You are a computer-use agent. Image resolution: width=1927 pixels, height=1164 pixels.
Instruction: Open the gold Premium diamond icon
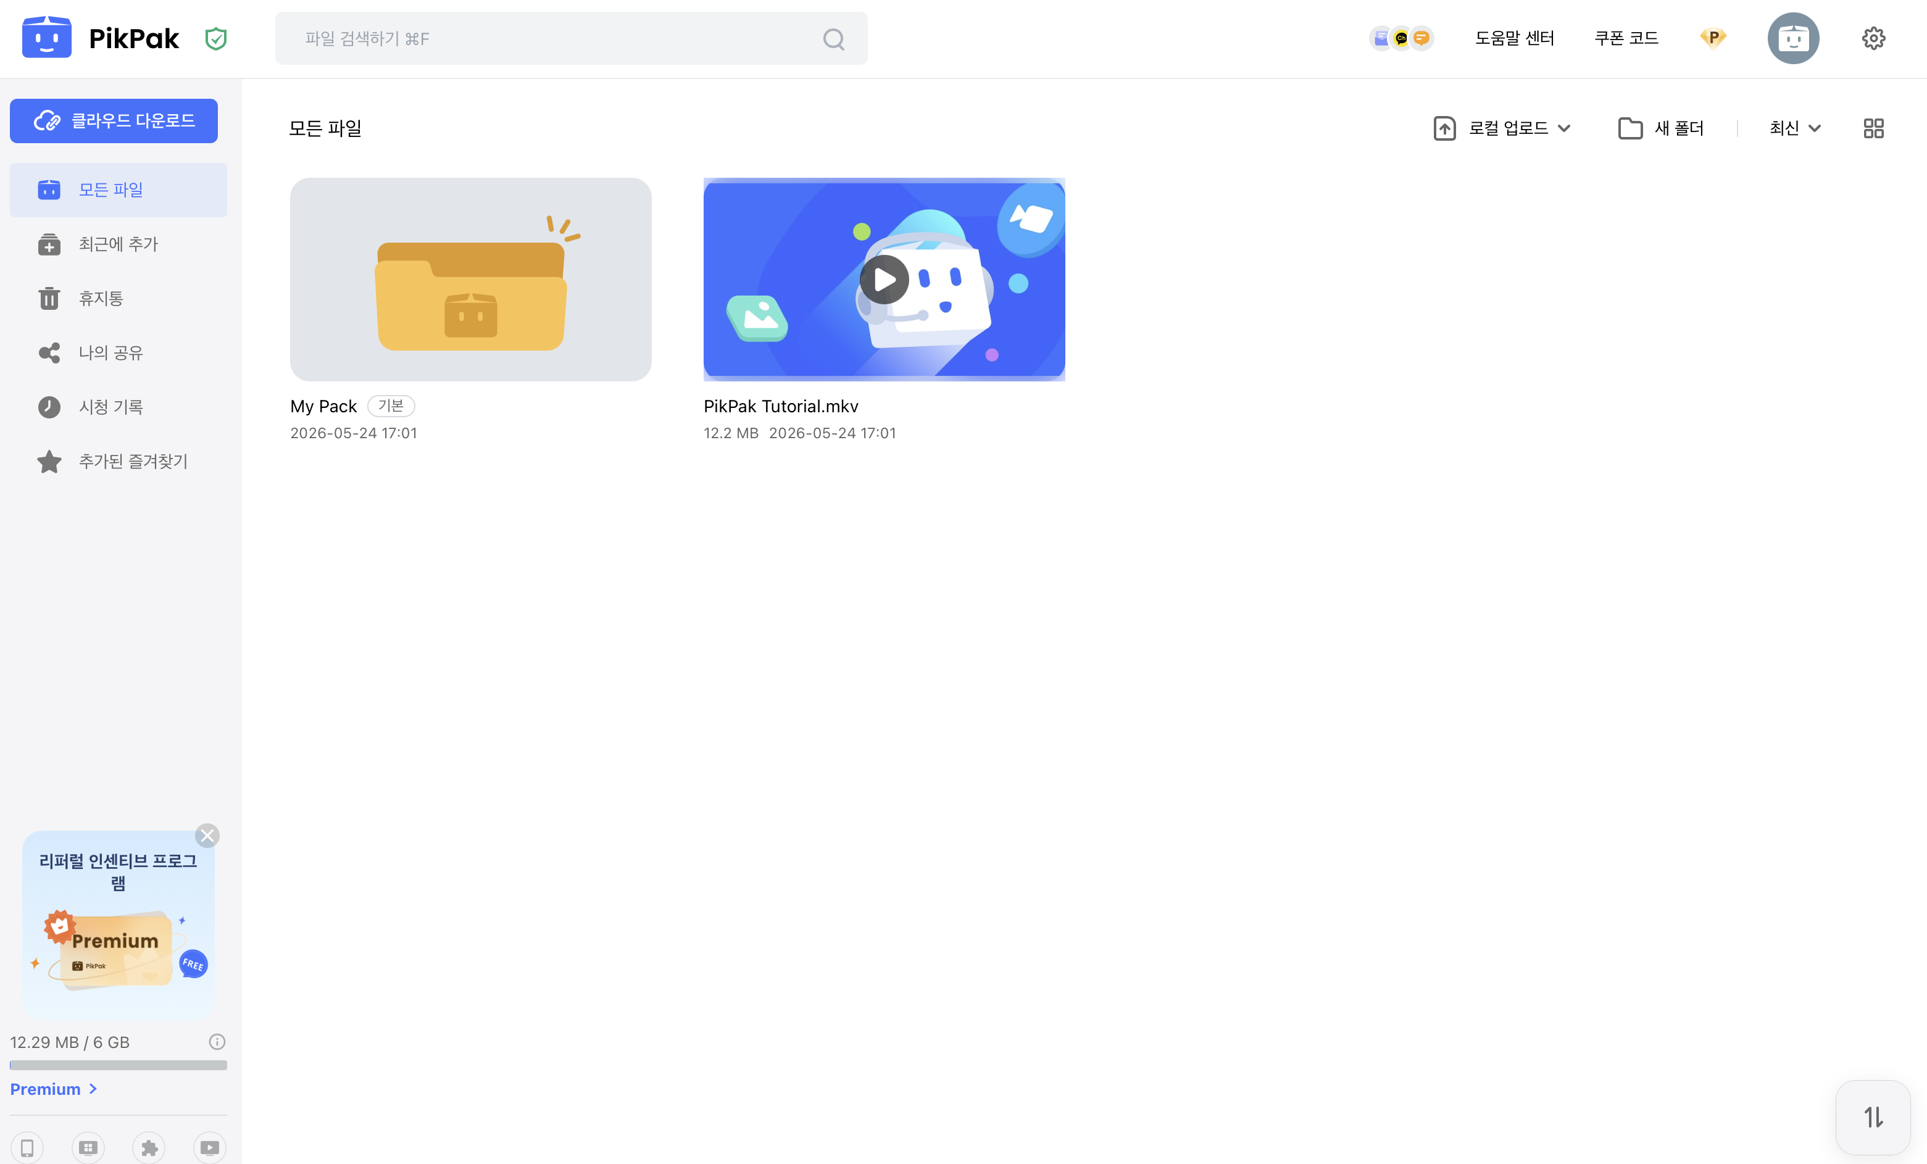(1713, 38)
